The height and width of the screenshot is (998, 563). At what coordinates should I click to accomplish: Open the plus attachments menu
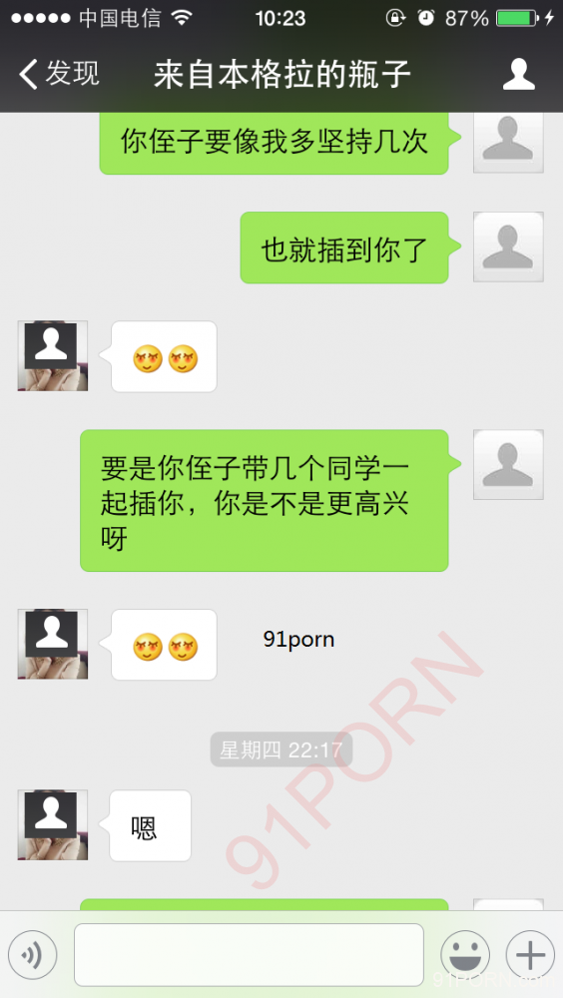click(530, 955)
